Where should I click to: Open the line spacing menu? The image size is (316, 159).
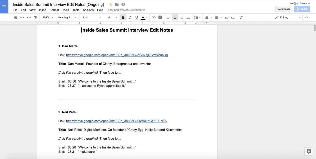pos(197,17)
